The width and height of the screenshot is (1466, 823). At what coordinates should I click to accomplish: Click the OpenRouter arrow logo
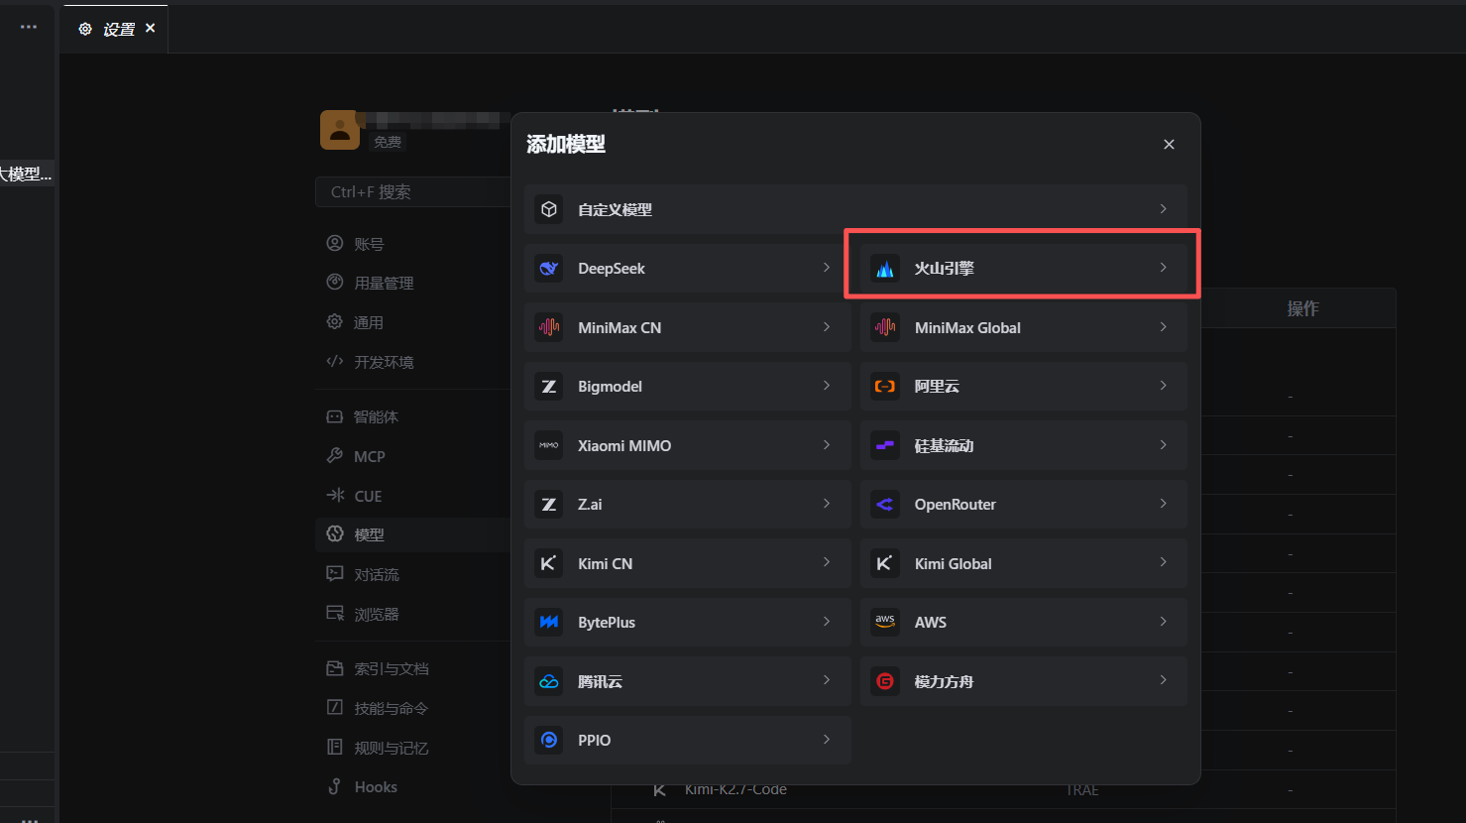coord(885,505)
